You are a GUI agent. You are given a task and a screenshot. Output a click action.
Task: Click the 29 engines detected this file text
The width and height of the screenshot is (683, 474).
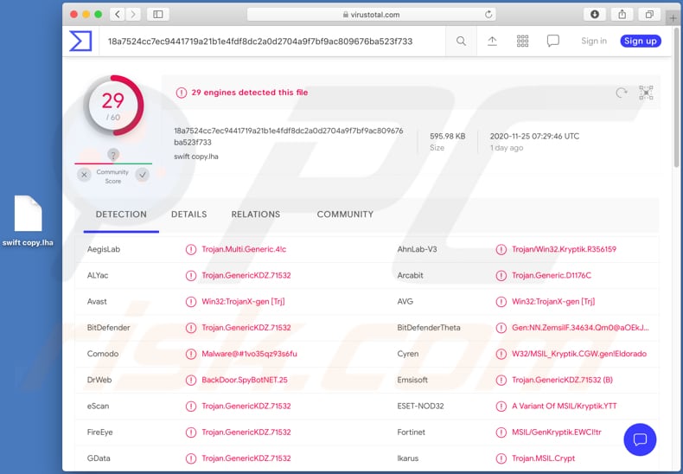[250, 93]
